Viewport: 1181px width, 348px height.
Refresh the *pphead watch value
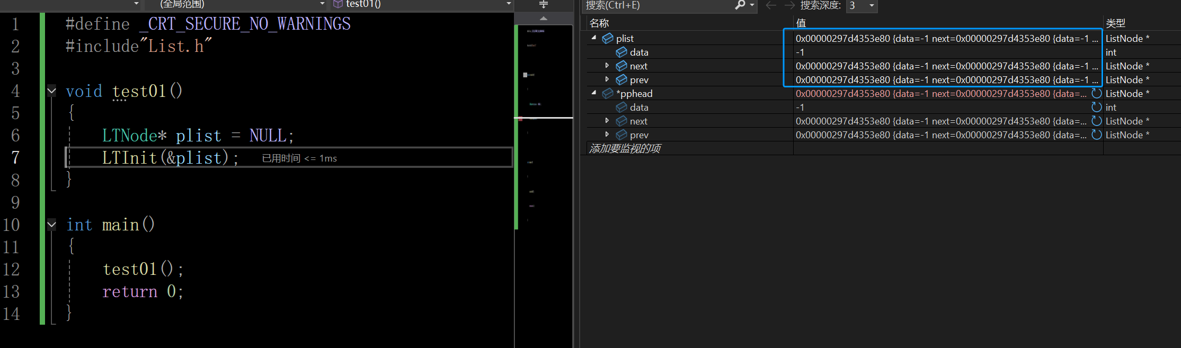tap(1096, 93)
